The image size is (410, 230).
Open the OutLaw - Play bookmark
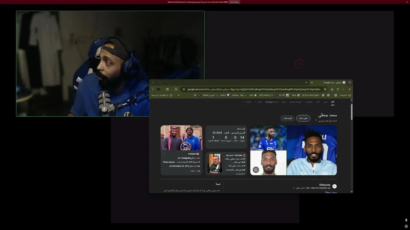pyautogui.click(x=239, y=95)
